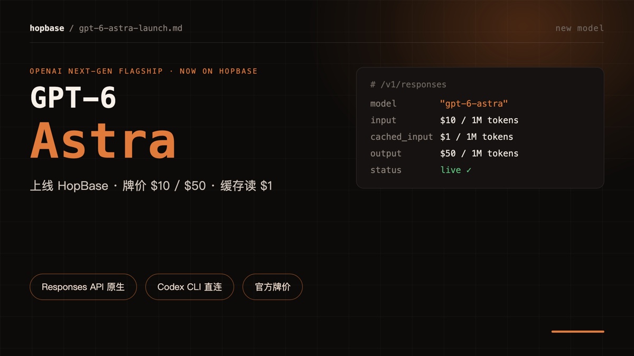Click the "gpt-6-astra" model value
The height and width of the screenshot is (356, 634).
pyautogui.click(x=474, y=104)
